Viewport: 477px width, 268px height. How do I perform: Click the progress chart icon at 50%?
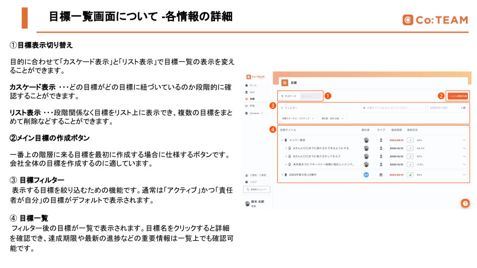[410, 157]
